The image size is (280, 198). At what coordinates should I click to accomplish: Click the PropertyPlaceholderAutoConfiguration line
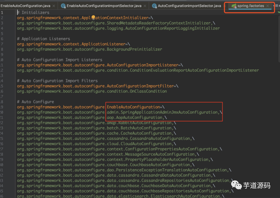[115, 159]
